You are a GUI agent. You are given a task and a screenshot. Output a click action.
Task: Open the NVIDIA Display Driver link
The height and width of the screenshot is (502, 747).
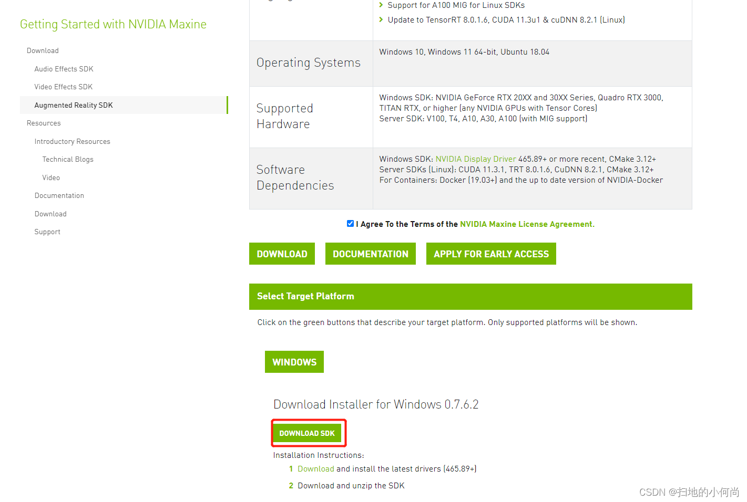[476, 159]
